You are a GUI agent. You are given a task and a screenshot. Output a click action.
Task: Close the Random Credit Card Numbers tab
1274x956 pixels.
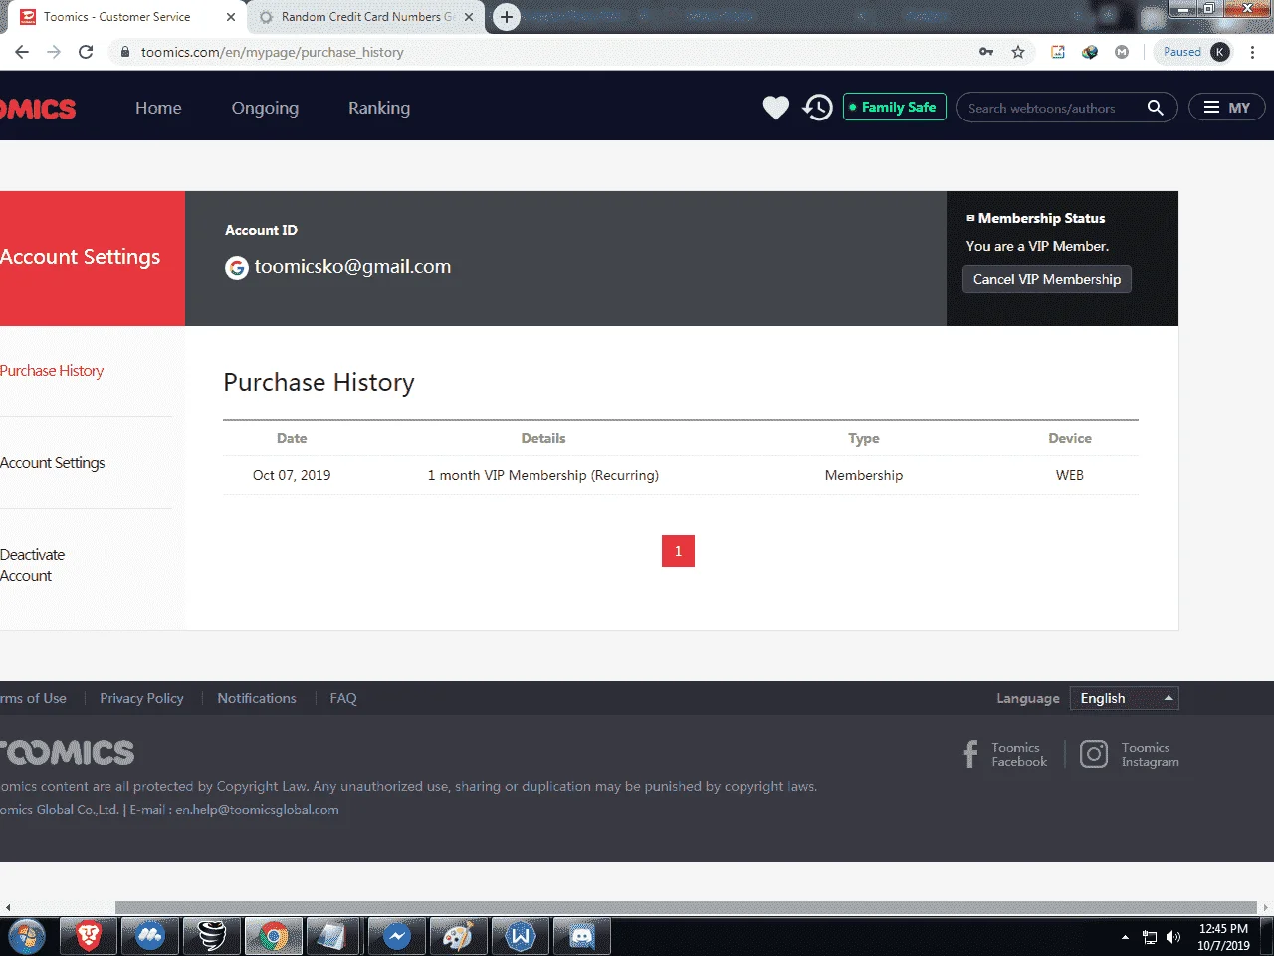point(469,17)
